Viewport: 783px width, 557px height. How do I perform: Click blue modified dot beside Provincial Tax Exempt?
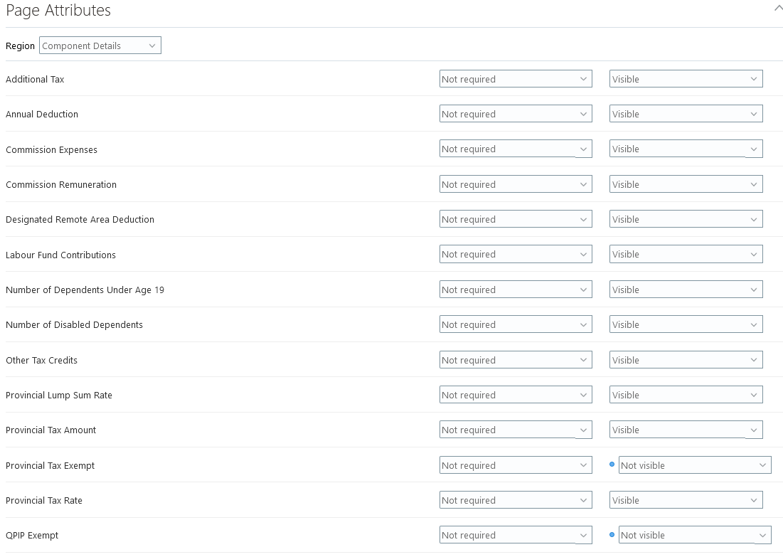(x=612, y=465)
